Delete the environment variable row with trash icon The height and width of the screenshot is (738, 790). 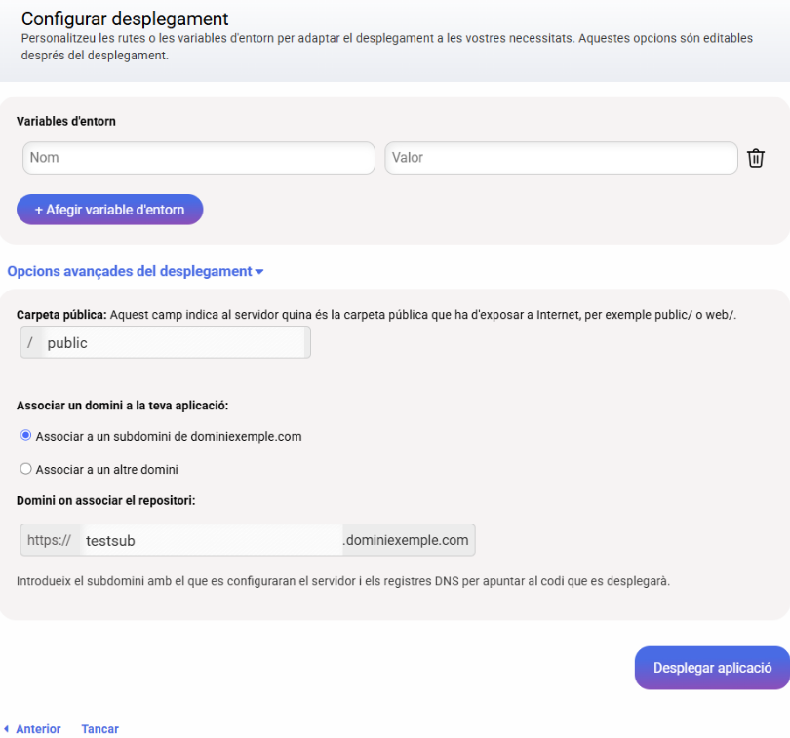755,158
